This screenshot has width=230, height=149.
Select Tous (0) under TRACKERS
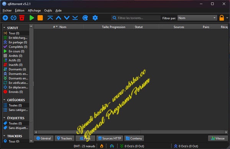(16, 141)
